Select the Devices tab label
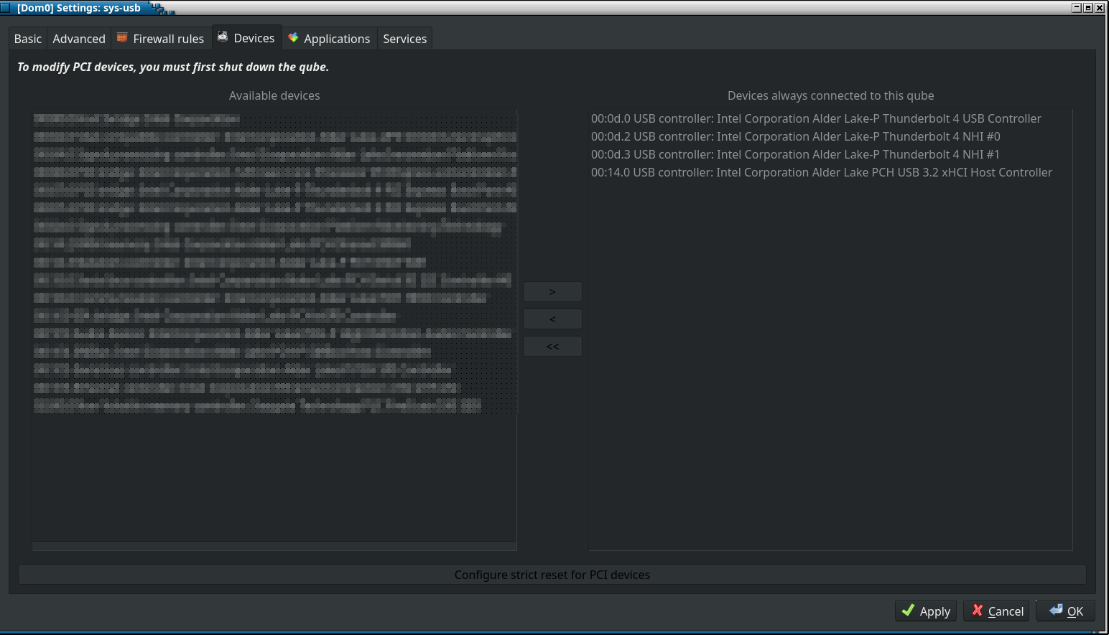Screen dimensions: 1109x635 tap(254, 38)
